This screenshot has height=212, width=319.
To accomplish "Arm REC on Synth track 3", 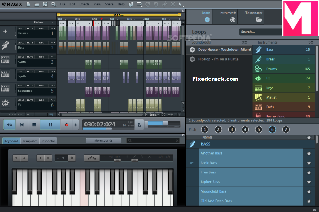I will (42, 57).
